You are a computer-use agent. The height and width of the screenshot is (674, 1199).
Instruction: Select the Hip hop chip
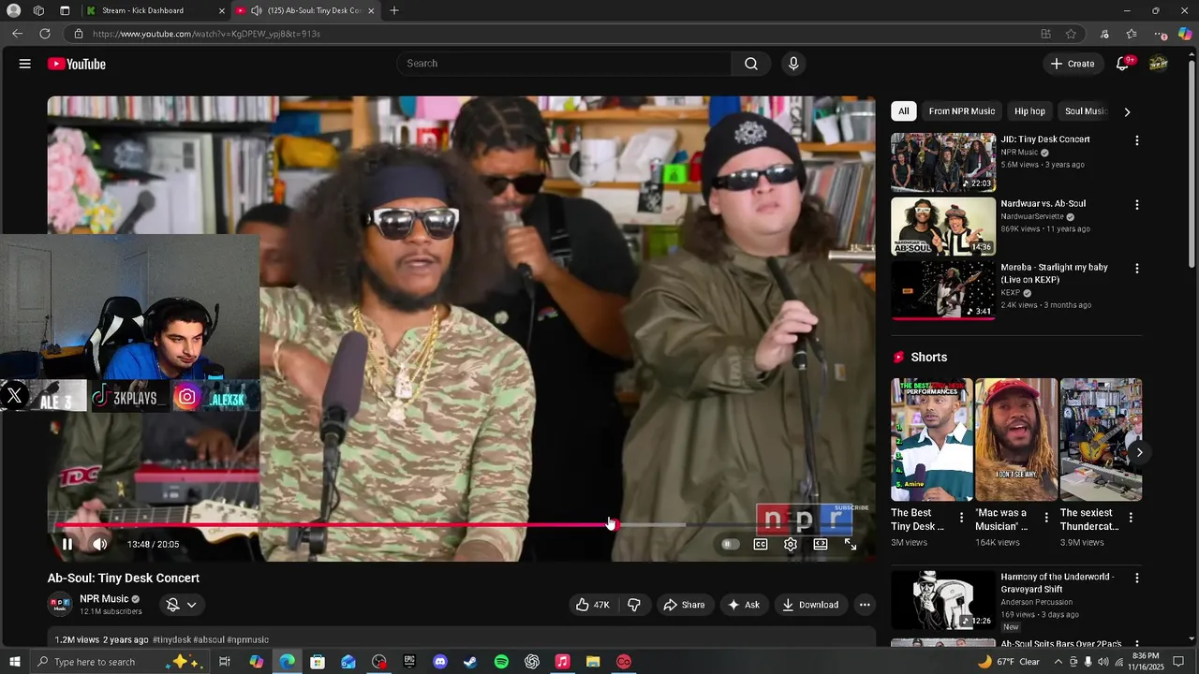click(x=1029, y=111)
